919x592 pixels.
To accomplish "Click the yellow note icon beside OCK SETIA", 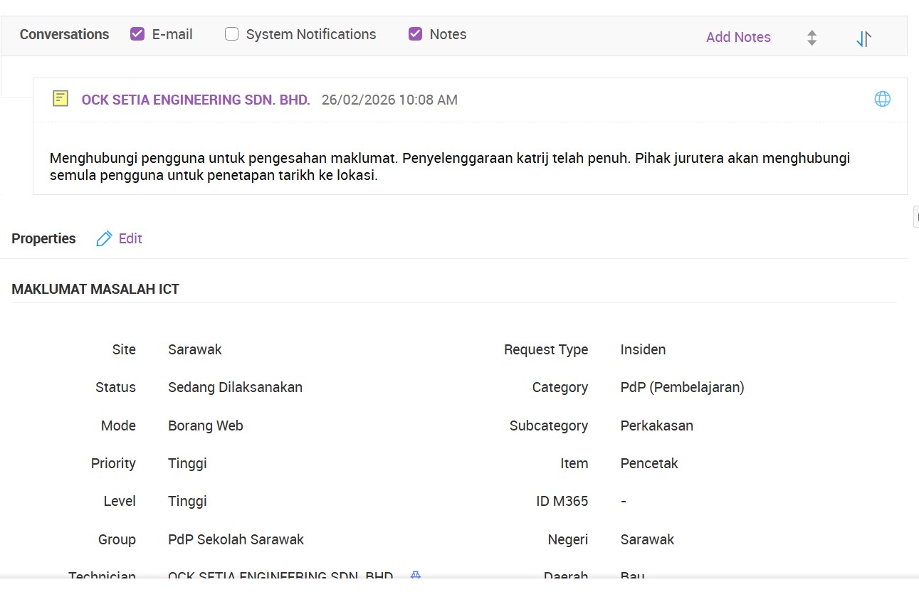I will [x=61, y=99].
